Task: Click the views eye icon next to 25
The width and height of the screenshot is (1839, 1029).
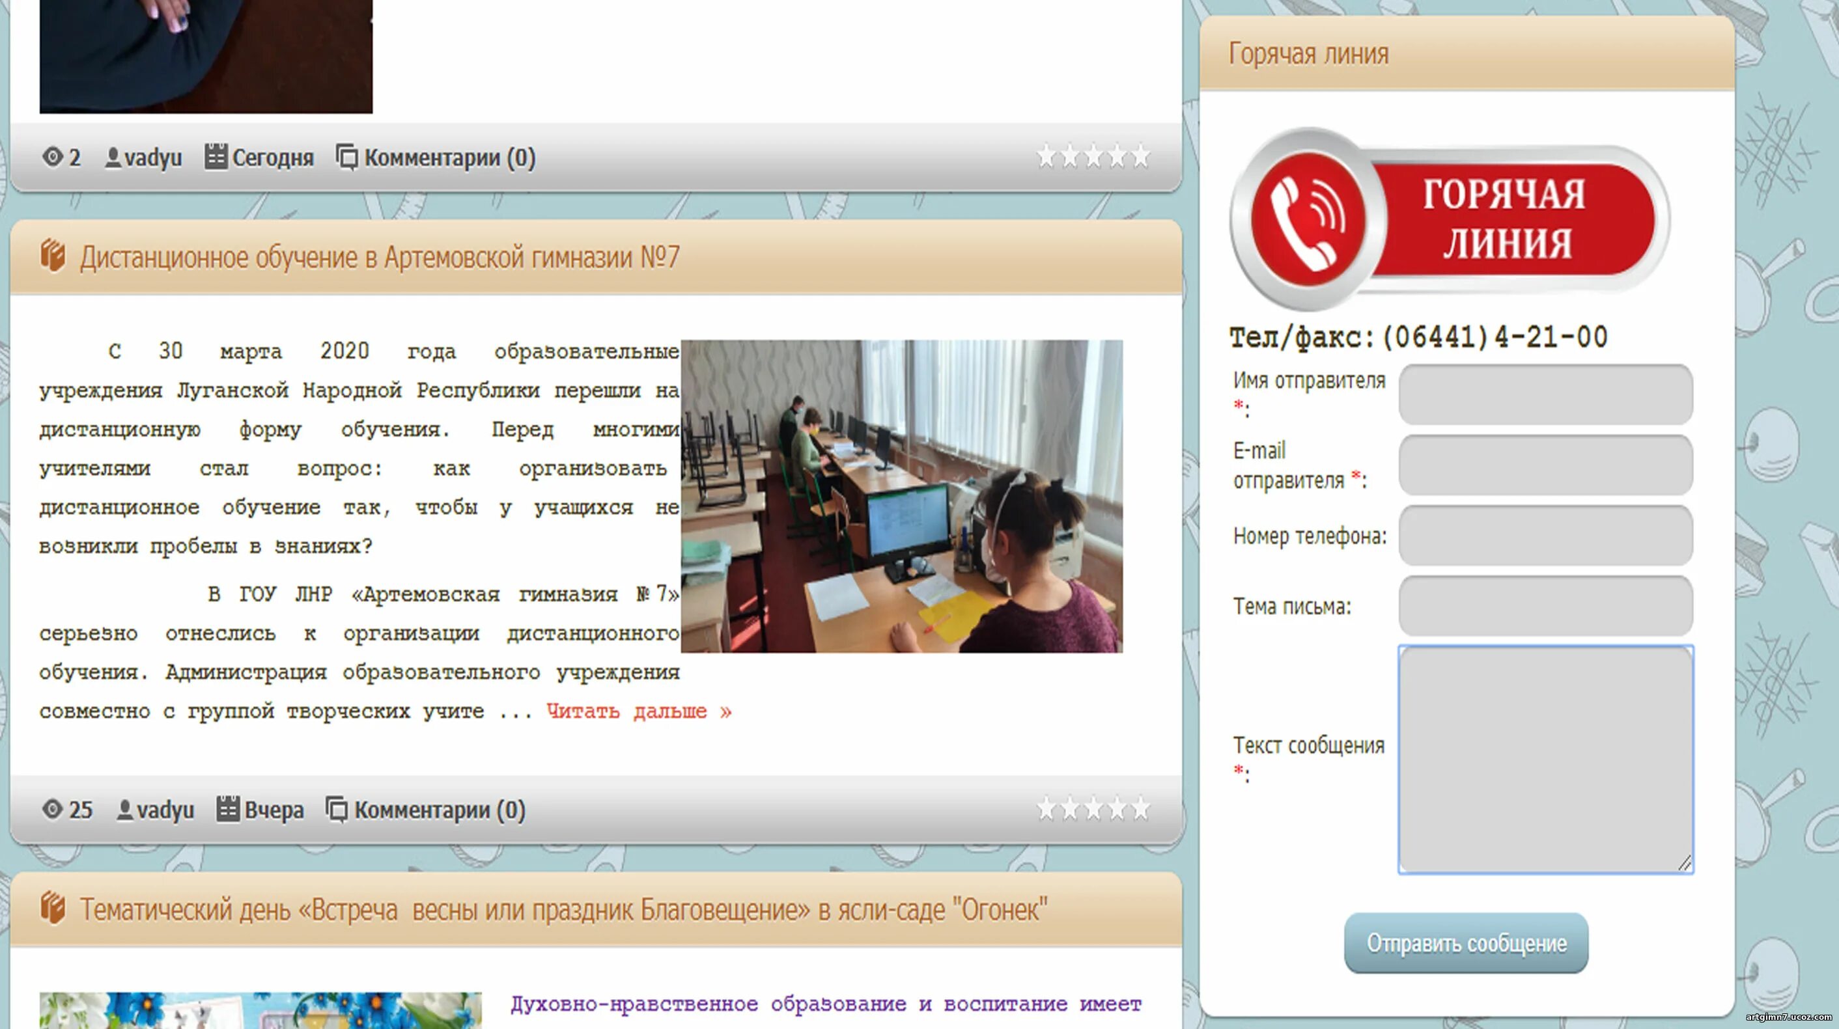Action: click(52, 809)
